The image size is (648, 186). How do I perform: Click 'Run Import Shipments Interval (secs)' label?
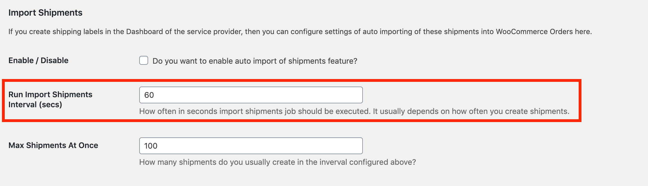(50, 99)
